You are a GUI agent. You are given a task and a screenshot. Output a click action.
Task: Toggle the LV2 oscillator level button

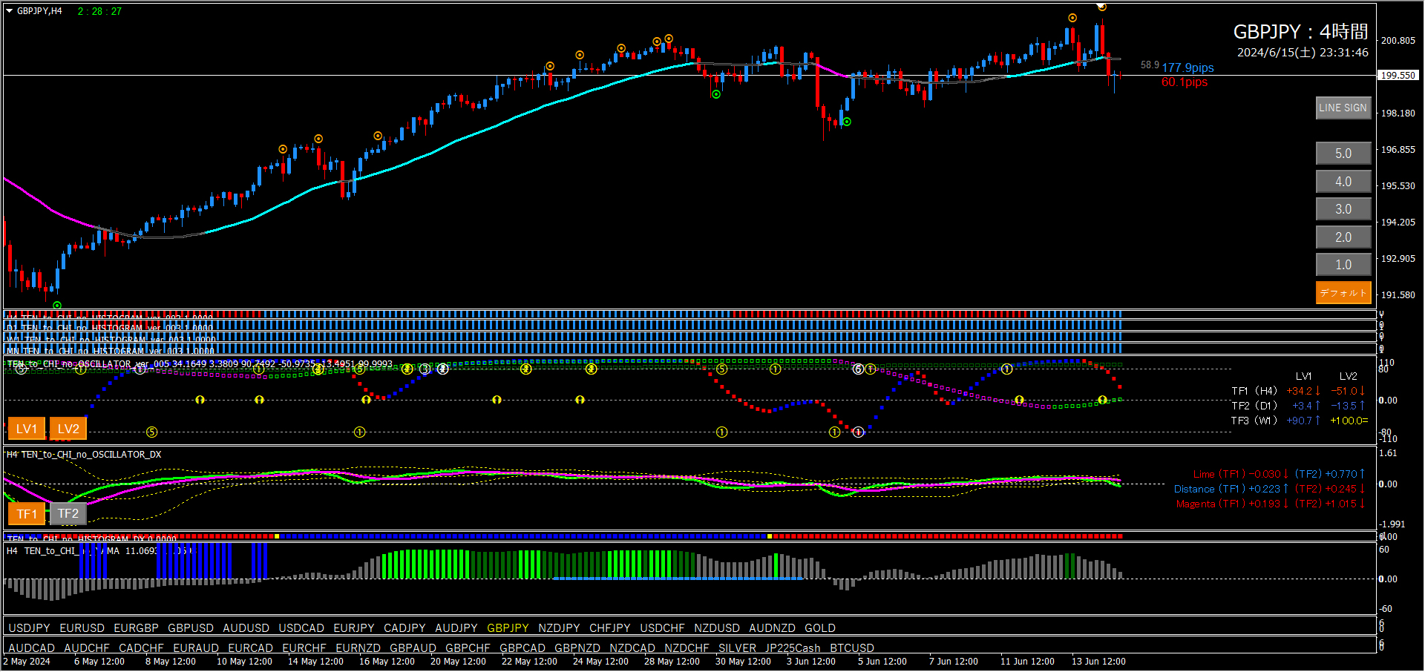coord(68,429)
